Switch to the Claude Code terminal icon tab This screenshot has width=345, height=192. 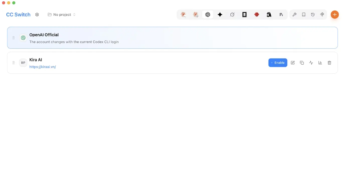tap(183, 14)
